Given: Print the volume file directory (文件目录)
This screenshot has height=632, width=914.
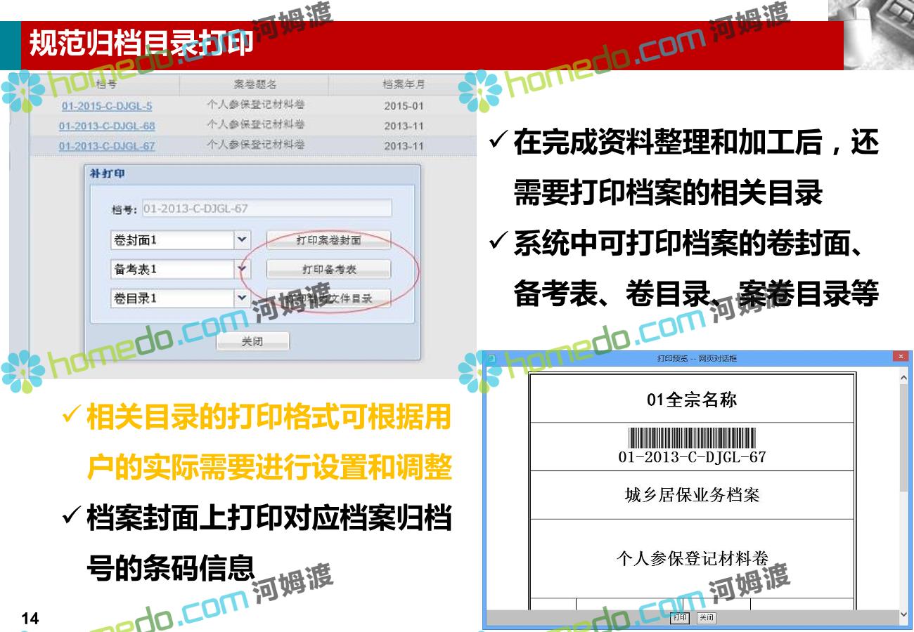Looking at the screenshot, I should click(x=328, y=298).
